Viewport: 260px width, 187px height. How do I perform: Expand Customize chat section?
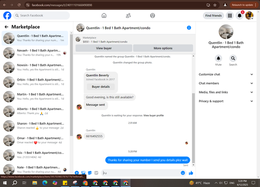pyautogui.click(x=226, y=74)
